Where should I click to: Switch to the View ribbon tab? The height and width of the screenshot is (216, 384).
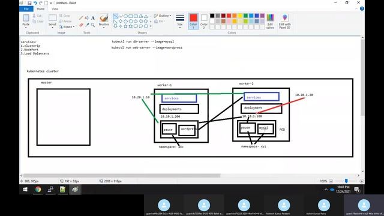55,9
